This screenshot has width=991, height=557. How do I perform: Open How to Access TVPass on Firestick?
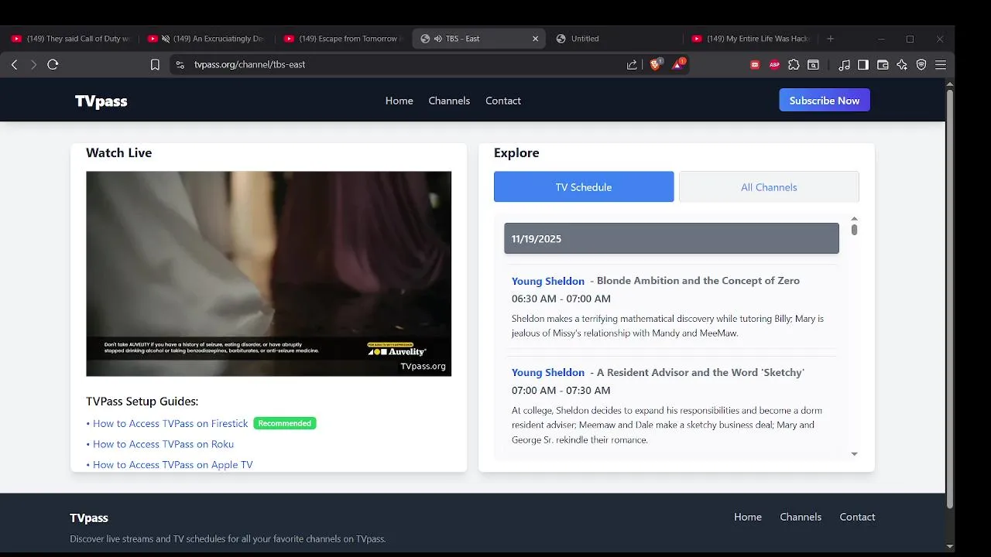tap(170, 424)
